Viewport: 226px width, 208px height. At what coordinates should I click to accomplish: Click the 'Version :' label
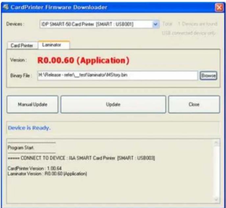(x=18, y=60)
